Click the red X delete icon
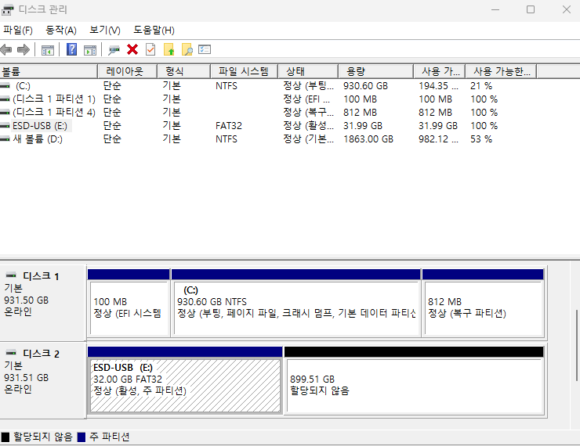This screenshot has width=580, height=446. click(132, 49)
